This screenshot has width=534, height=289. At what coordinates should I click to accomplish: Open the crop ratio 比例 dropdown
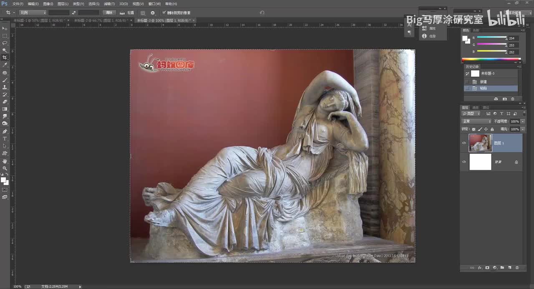[33, 12]
